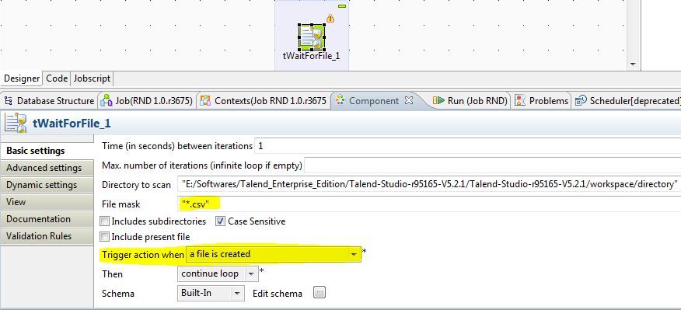This screenshot has width=681, height=310.
Task: Select the Advanced settings section
Action: tap(47, 168)
